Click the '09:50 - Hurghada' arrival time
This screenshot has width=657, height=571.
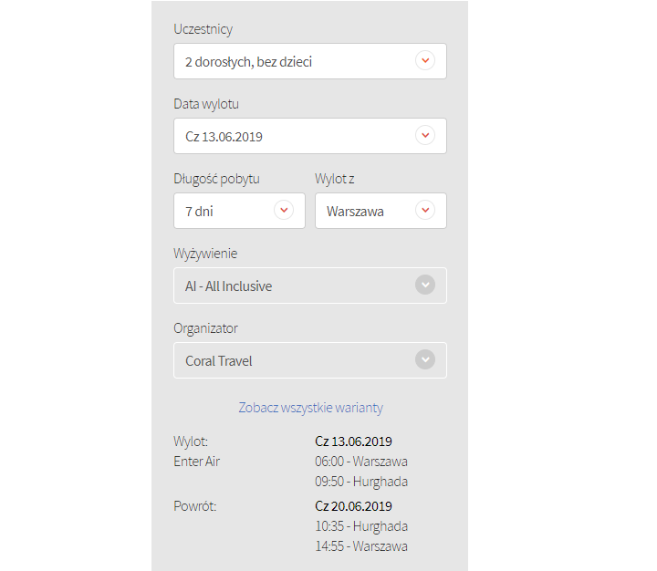click(x=361, y=482)
